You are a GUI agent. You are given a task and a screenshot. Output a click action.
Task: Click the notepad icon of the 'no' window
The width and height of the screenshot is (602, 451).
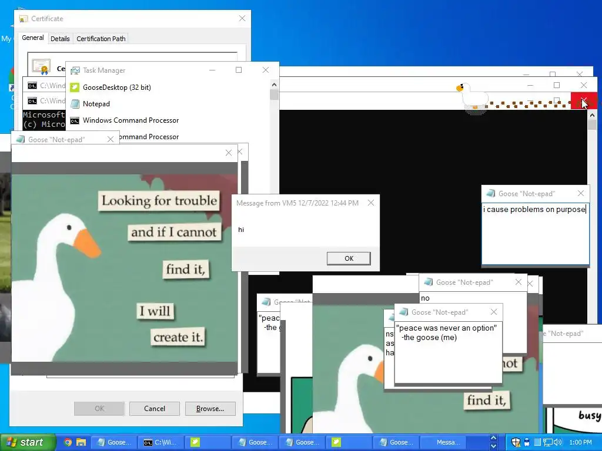coord(428,282)
